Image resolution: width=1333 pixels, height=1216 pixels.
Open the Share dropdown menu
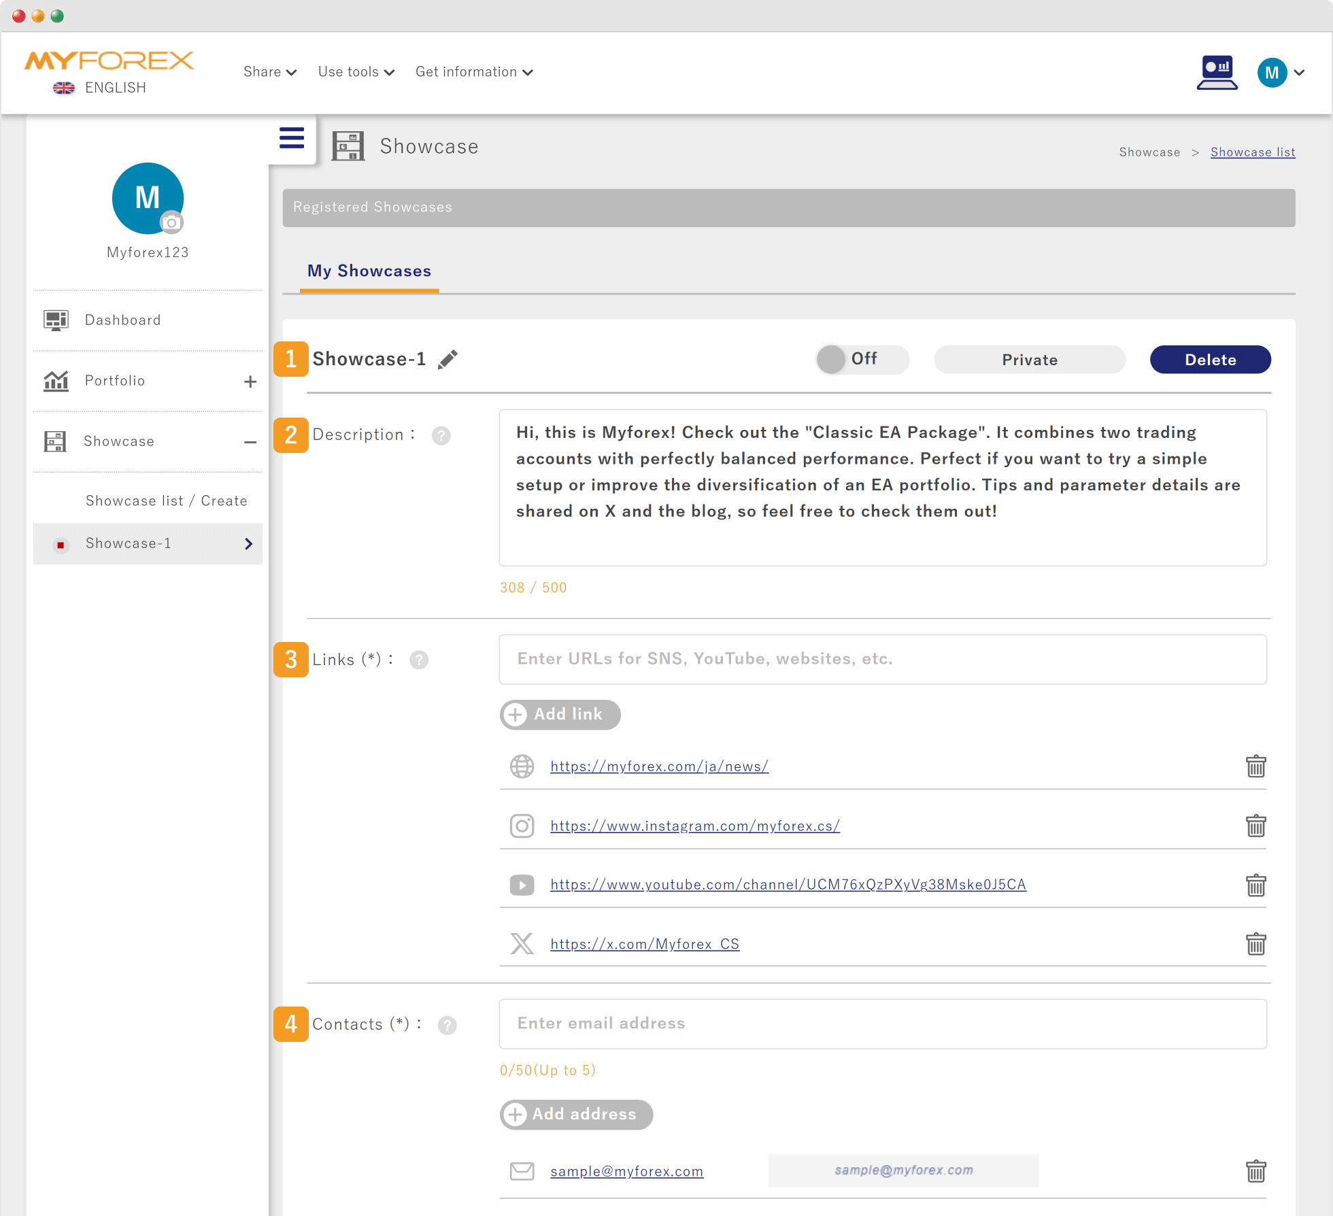coord(269,72)
